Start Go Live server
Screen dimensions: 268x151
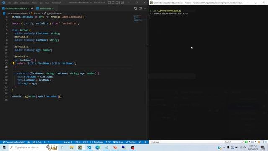(118, 142)
